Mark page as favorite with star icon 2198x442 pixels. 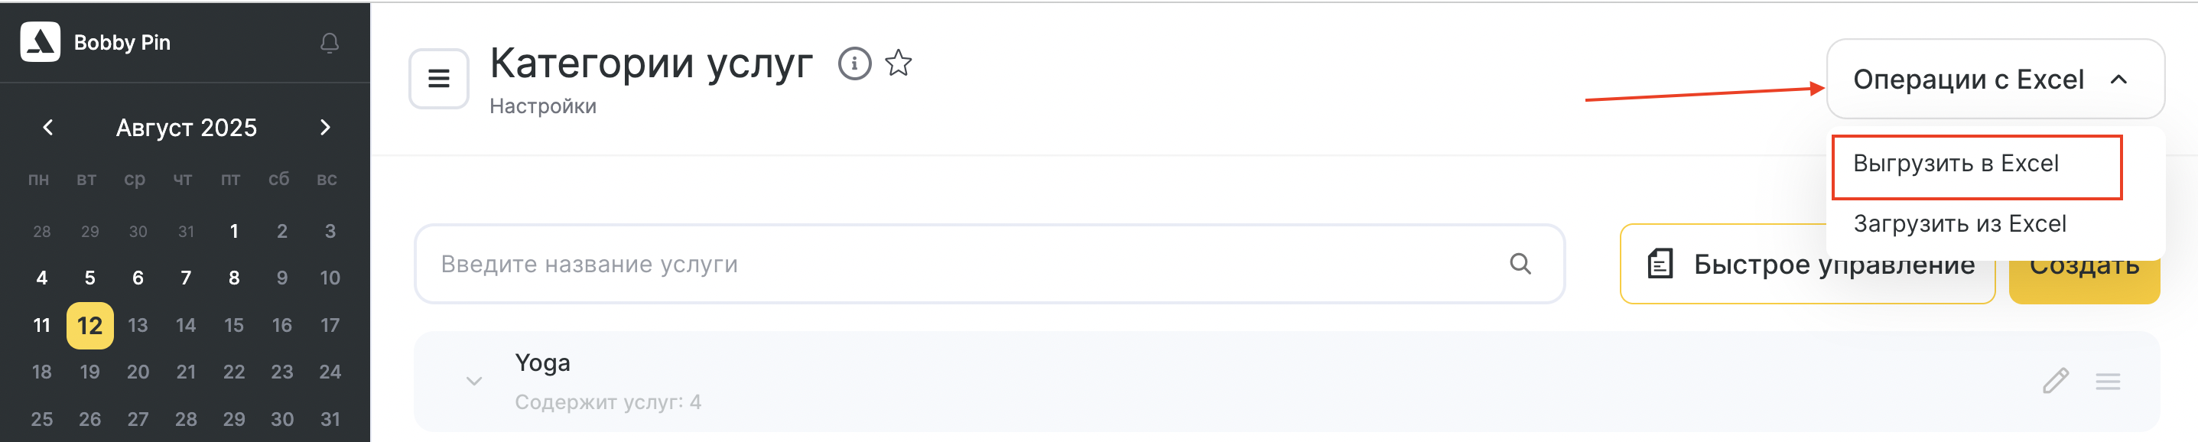899,63
